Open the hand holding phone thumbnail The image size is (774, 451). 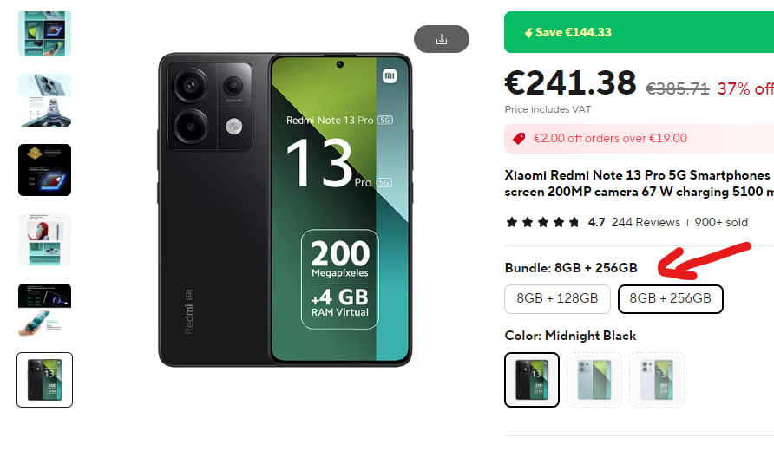(x=44, y=310)
